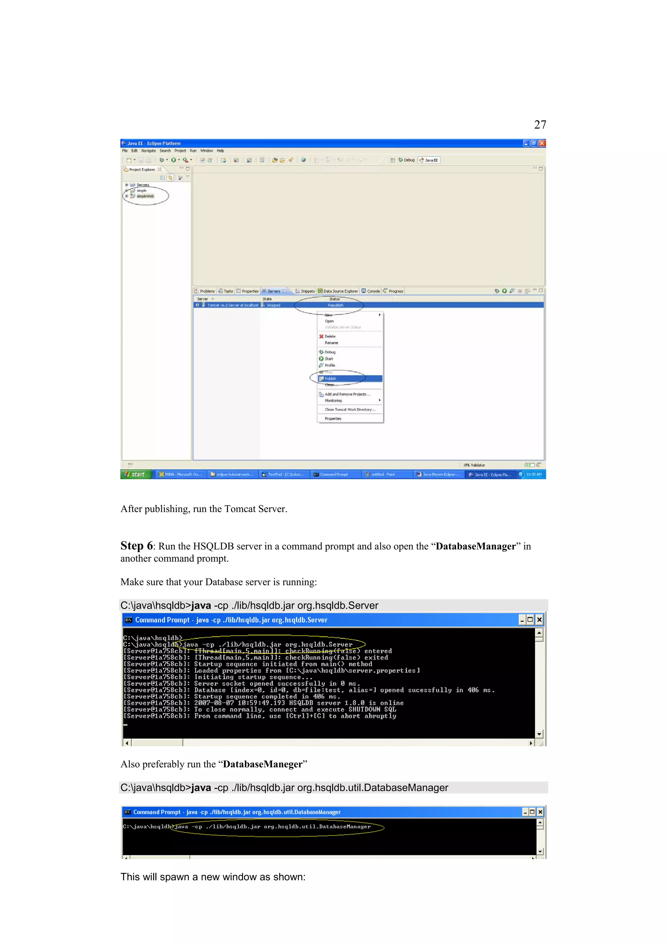The width and height of the screenshot is (667, 944).
Task: Choose Add and Remove Projects in menu
Action: coord(350,394)
